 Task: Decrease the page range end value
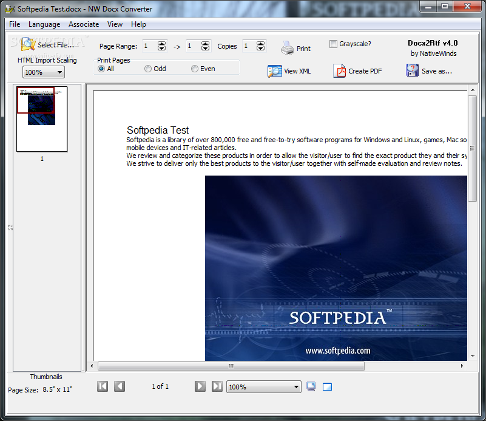tap(206, 49)
